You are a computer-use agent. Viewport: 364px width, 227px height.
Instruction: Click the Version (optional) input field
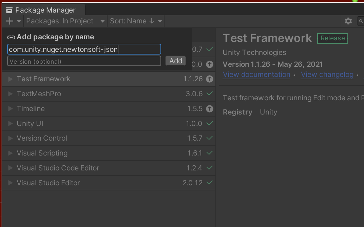tap(84, 61)
